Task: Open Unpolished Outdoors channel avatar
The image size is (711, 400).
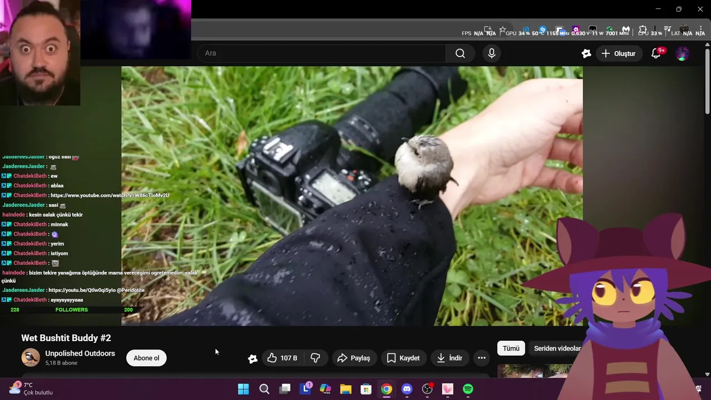Action: [31, 358]
